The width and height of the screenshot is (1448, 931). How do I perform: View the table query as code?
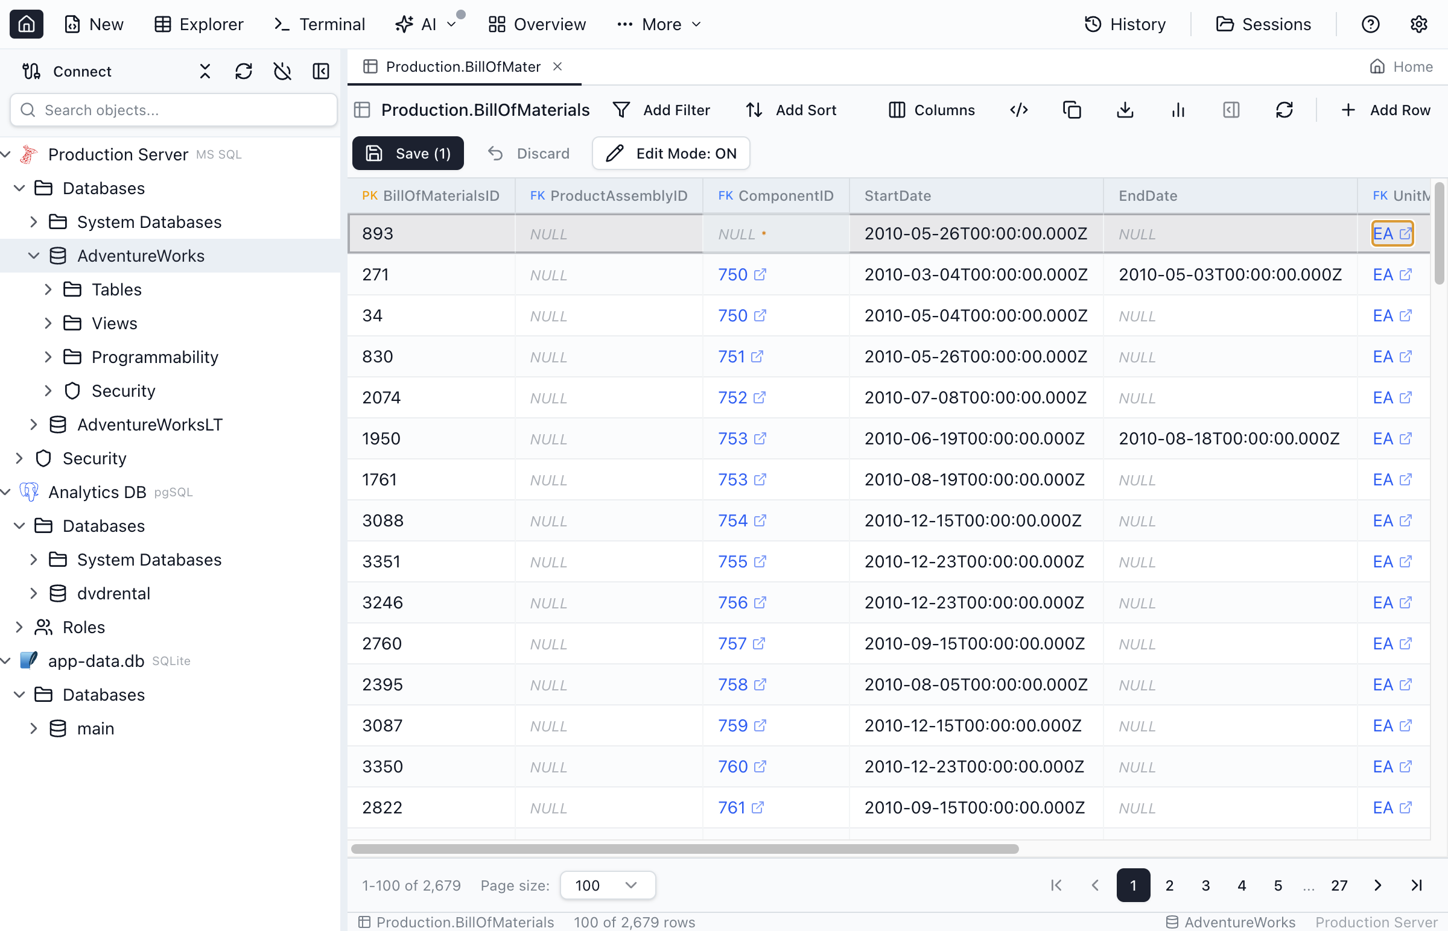point(1018,110)
